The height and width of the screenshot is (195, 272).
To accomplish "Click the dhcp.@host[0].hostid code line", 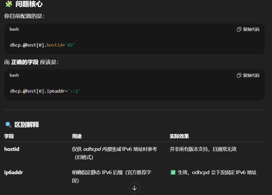I will pos(43,45).
